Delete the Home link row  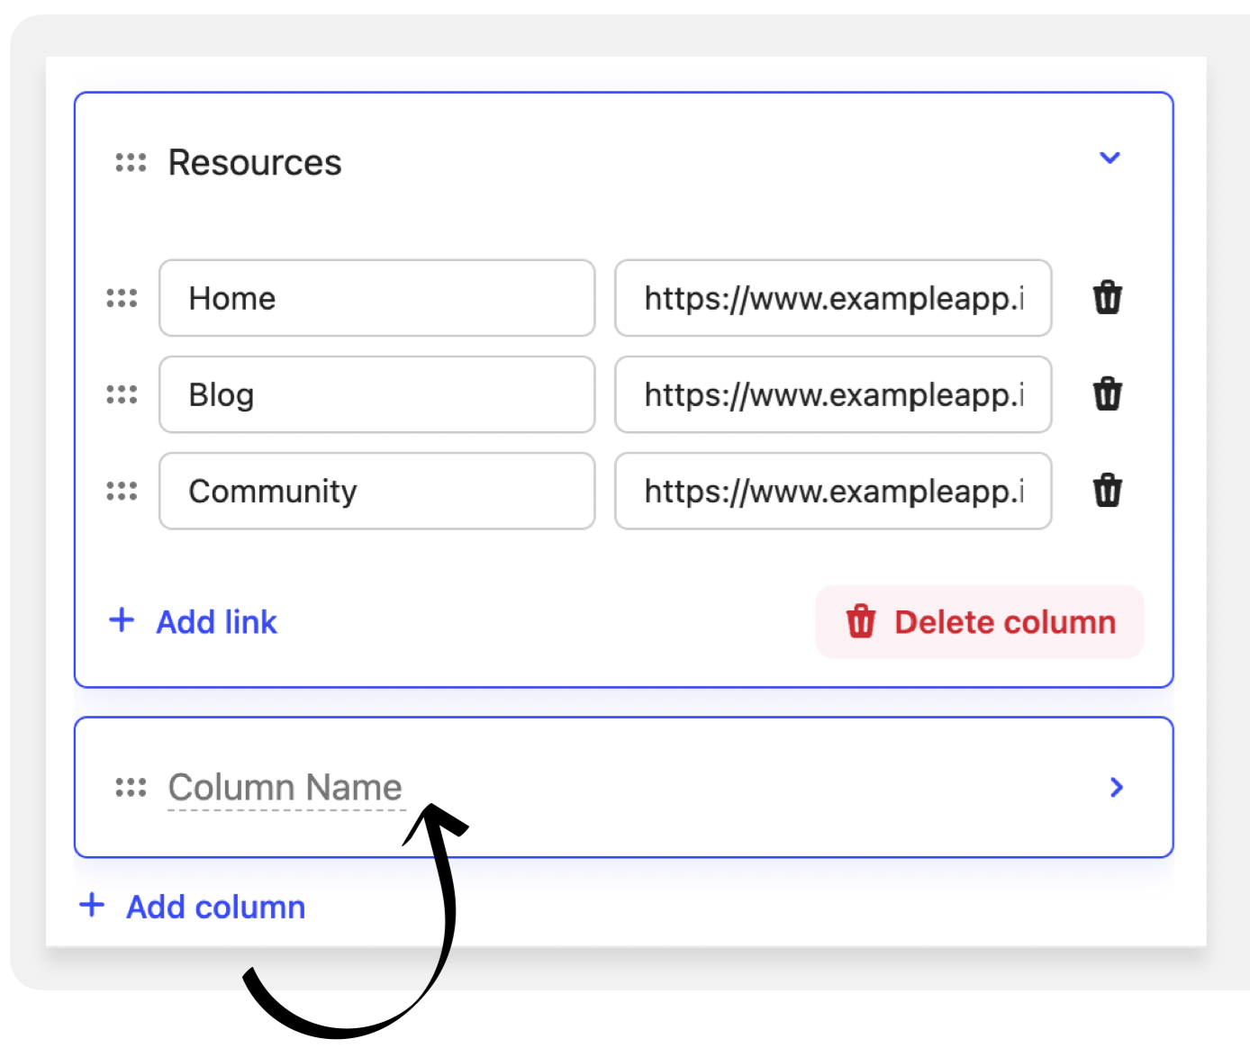[1107, 297]
